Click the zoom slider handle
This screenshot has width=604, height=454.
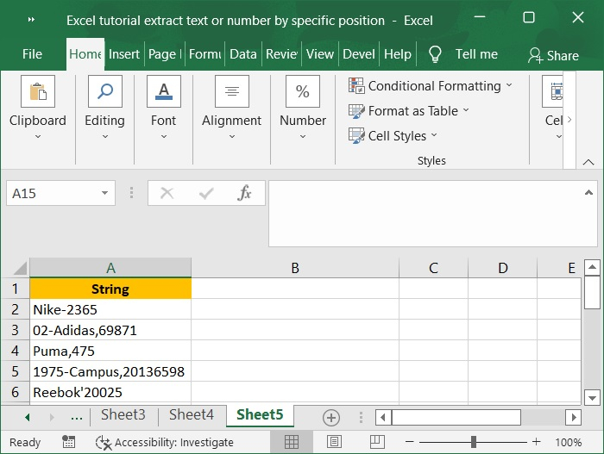tap(473, 442)
